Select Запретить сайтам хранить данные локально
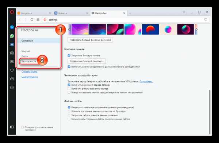This screenshot has height=143, width=219. (x=69, y=115)
